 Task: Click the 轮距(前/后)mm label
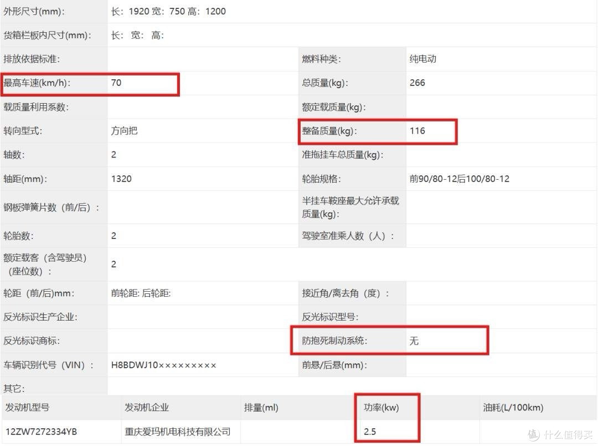[x=39, y=293]
